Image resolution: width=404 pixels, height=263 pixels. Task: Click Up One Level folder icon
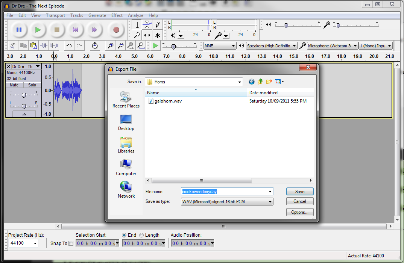click(260, 82)
